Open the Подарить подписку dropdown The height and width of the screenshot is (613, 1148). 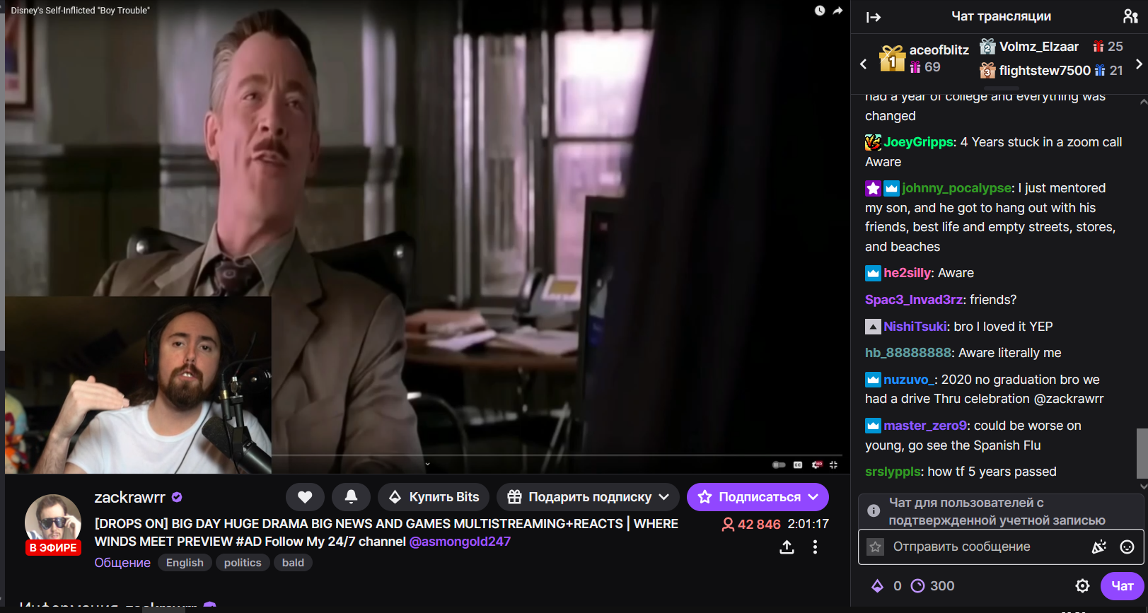coord(588,497)
